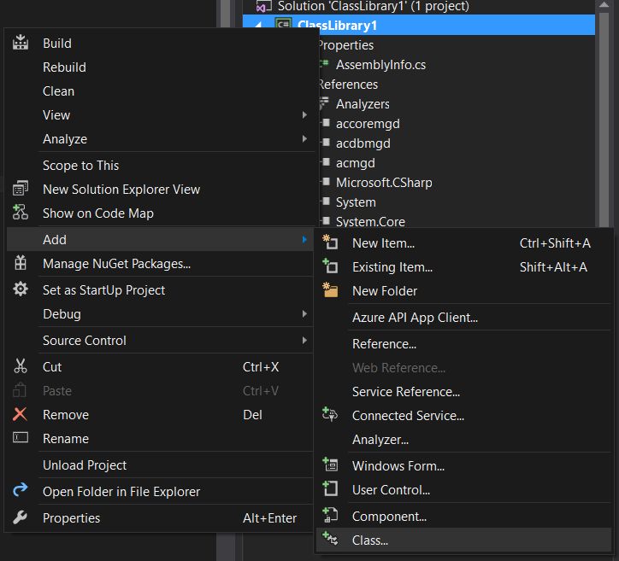
Task: Click the Solution Explorer scroll up arrow
Action: [604, 5]
